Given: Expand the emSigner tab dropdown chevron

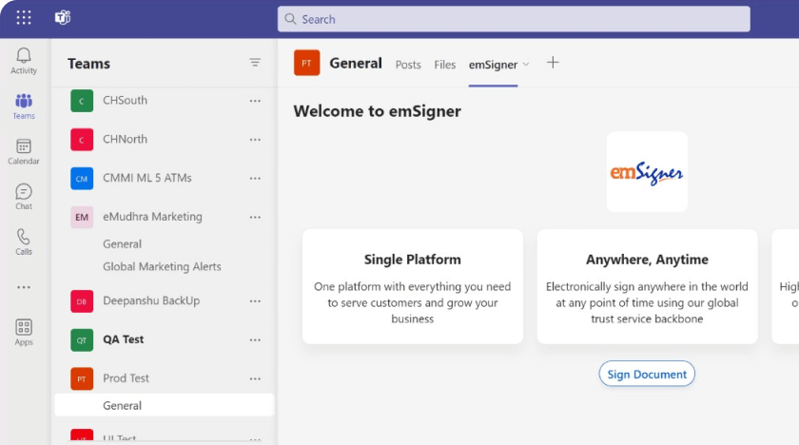Looking at the screenshot, I should (x=526, y=65).
